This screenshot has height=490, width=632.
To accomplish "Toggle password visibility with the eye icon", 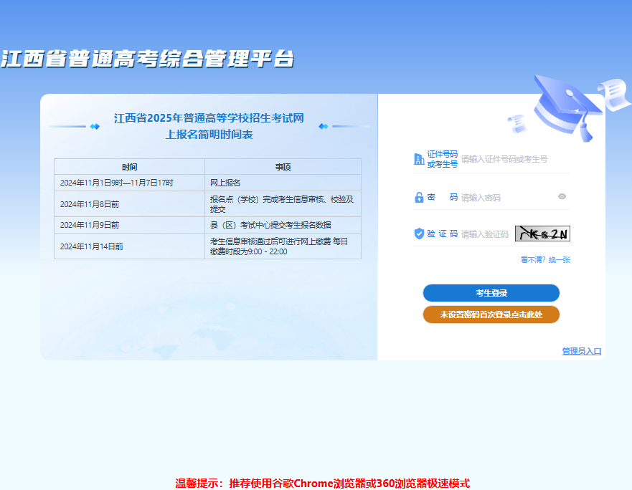I will tap(562, 196).
